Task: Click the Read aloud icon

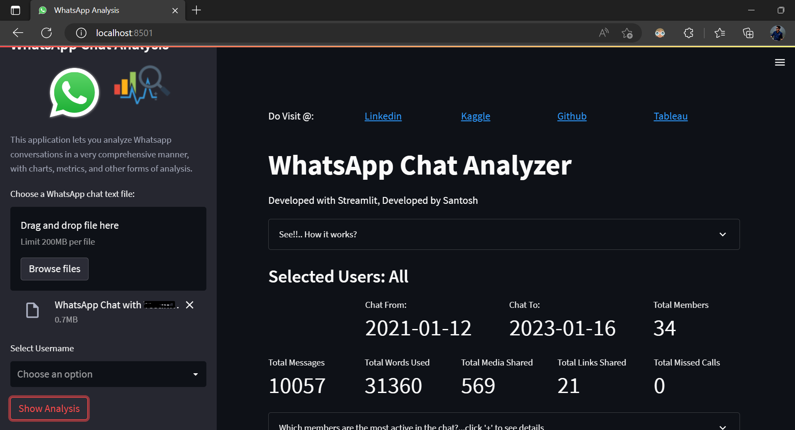Action: tap(604, 33)
